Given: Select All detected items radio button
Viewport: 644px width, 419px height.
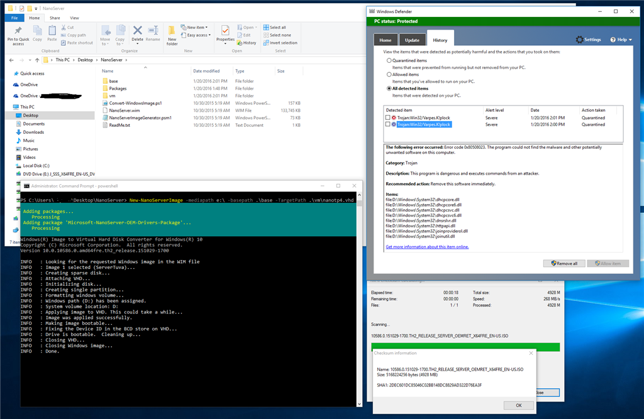Looking at the screenshot, I should pyautogui.click(x=389, y=88).
